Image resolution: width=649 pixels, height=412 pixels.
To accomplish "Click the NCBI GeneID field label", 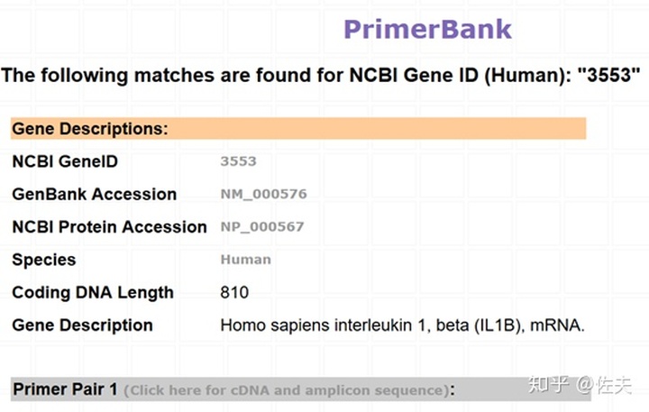I will point(65,161).
